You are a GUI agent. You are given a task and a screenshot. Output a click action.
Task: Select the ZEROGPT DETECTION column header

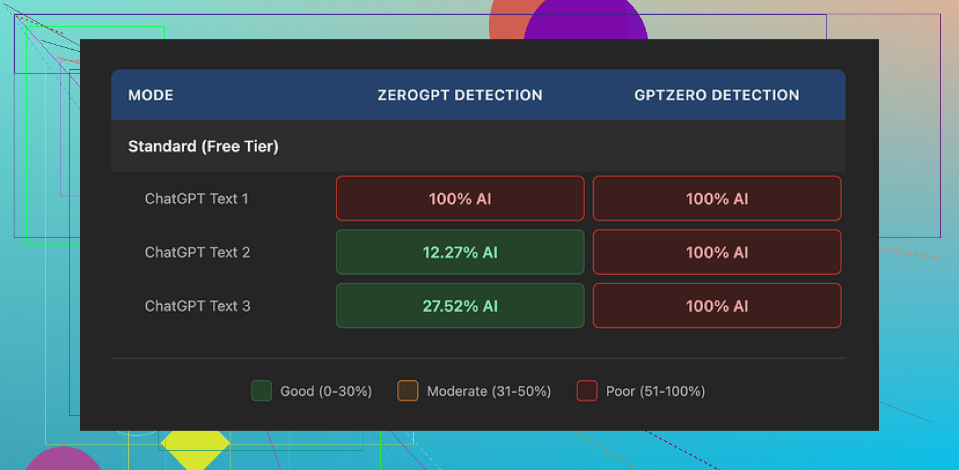pyautogui.click(x=460, y=95)
